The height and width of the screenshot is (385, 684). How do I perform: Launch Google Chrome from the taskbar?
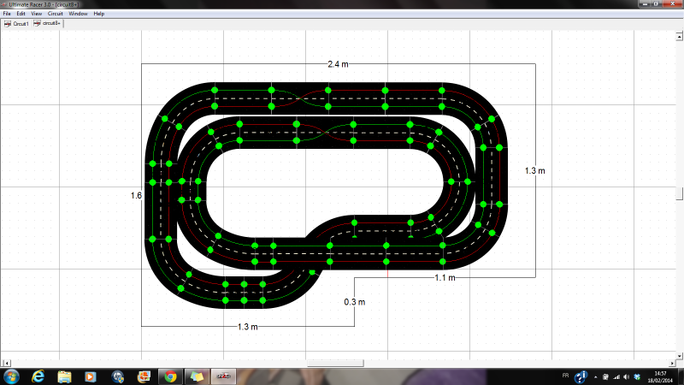pos(170,376)
